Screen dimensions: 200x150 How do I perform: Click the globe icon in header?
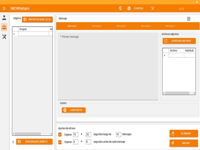click(x=120, y=8)
